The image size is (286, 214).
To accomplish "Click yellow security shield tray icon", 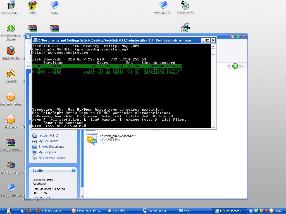I will pyautogui.click(x=261, y=211).
